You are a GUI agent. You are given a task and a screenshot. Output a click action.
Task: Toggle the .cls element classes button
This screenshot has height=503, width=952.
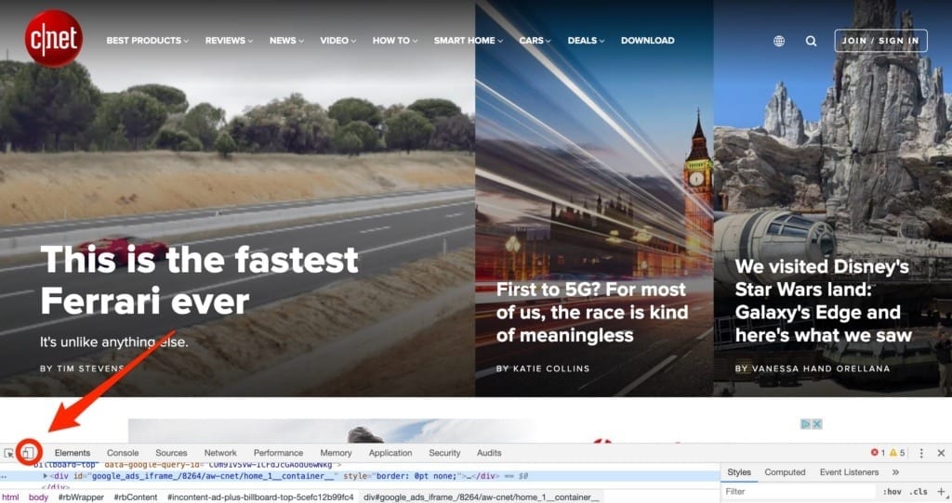[x=918, y=492]
